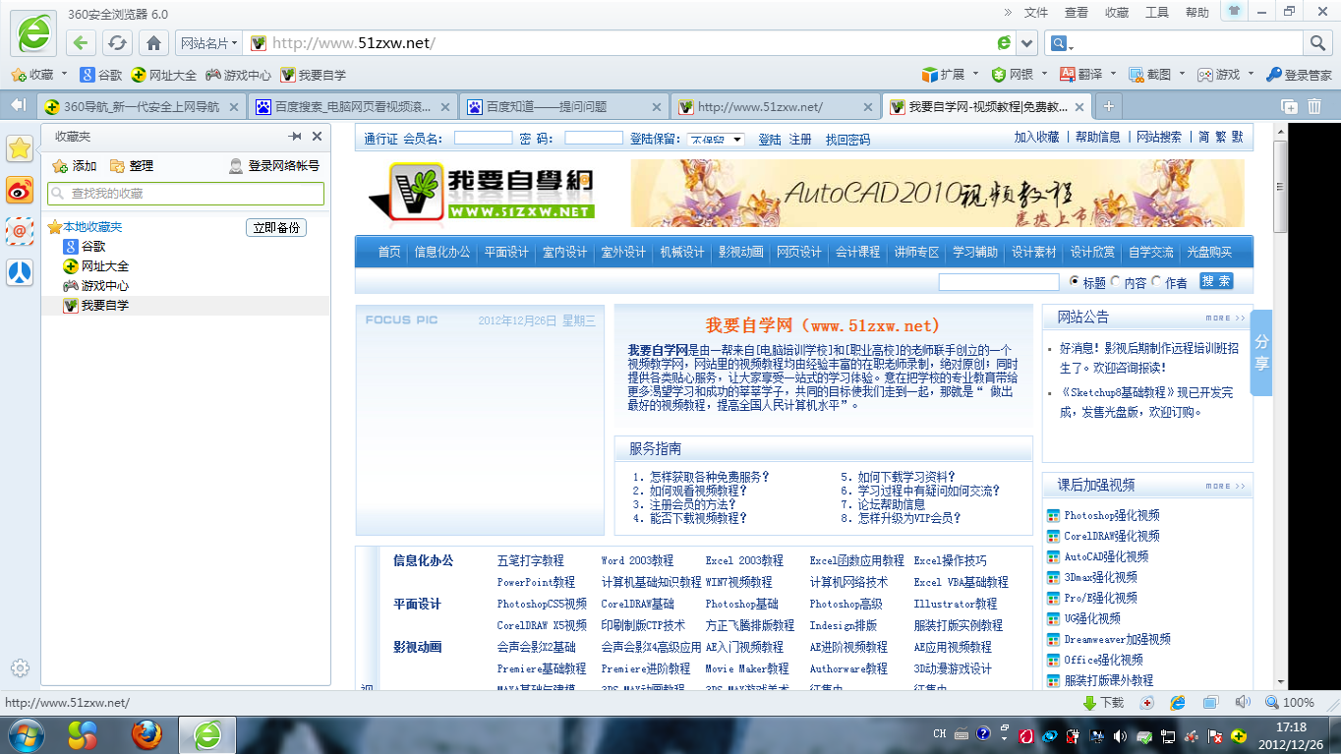Screen dimensions: 1341x754
Task: Click the 分享 share side tab
Action: [x=1261, y=352]
